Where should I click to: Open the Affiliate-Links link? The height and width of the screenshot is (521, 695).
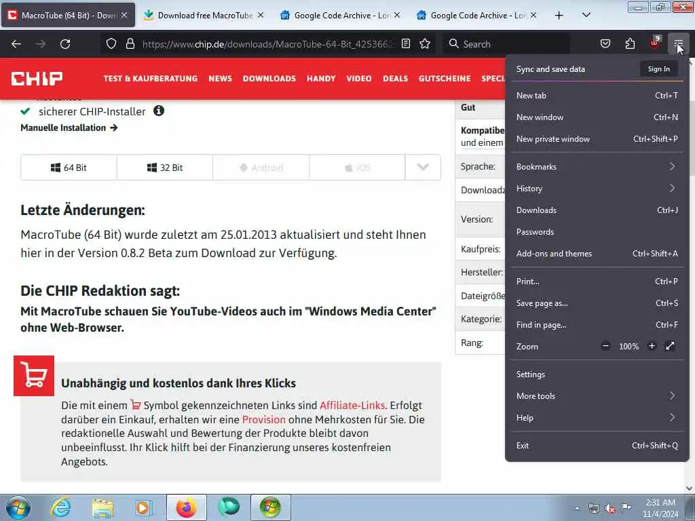352,406
